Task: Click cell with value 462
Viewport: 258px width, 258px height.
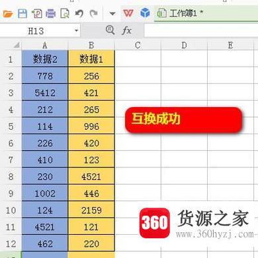Action: pos(45,243)
